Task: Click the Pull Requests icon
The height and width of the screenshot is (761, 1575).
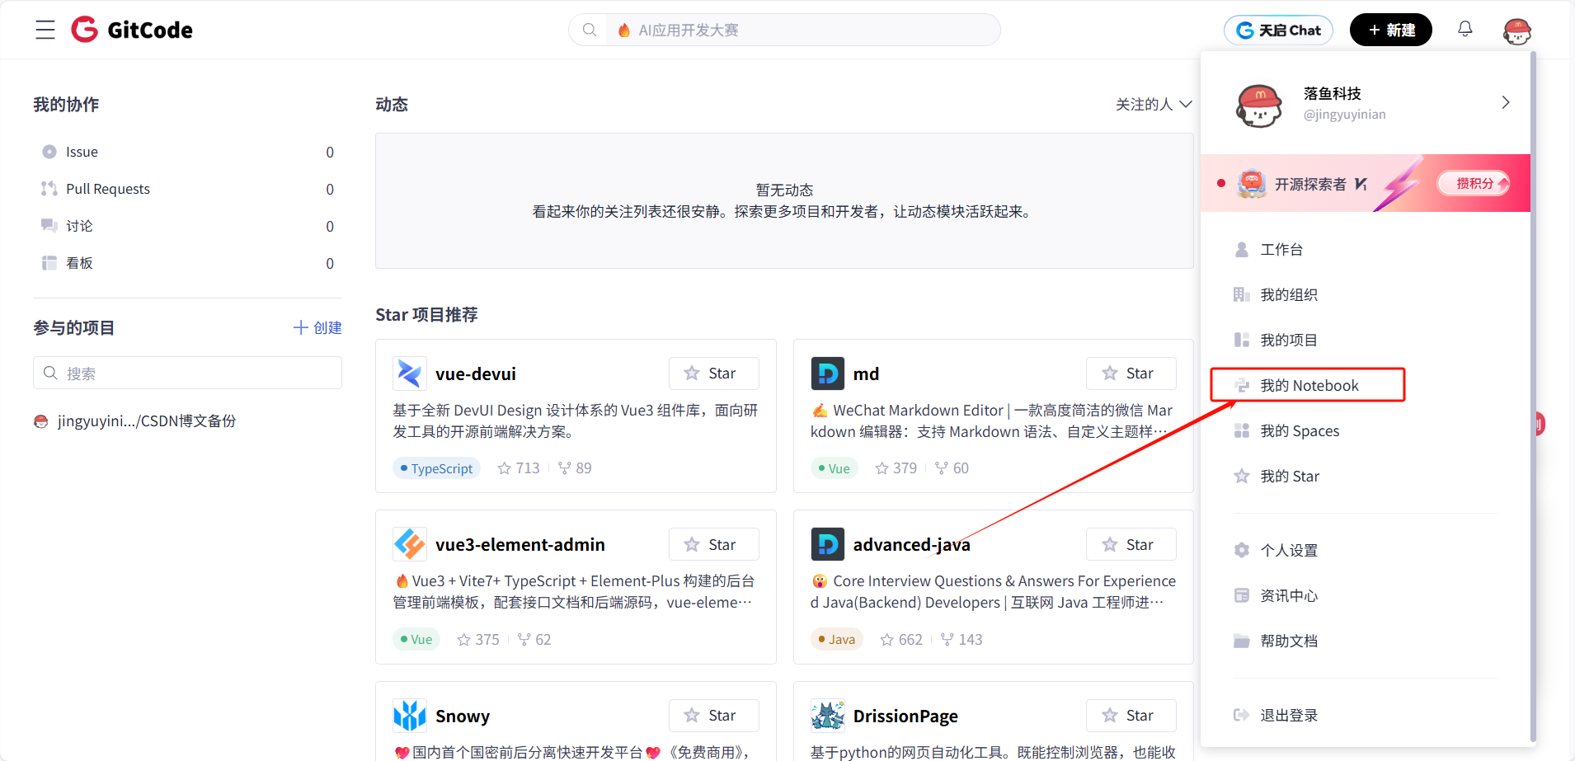Action: pyautogui.click(x=49, y=189)
